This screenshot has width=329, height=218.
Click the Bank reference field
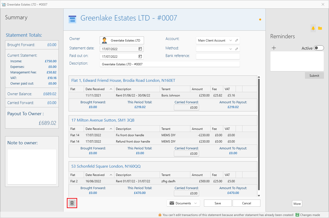[x=218, y=56]
